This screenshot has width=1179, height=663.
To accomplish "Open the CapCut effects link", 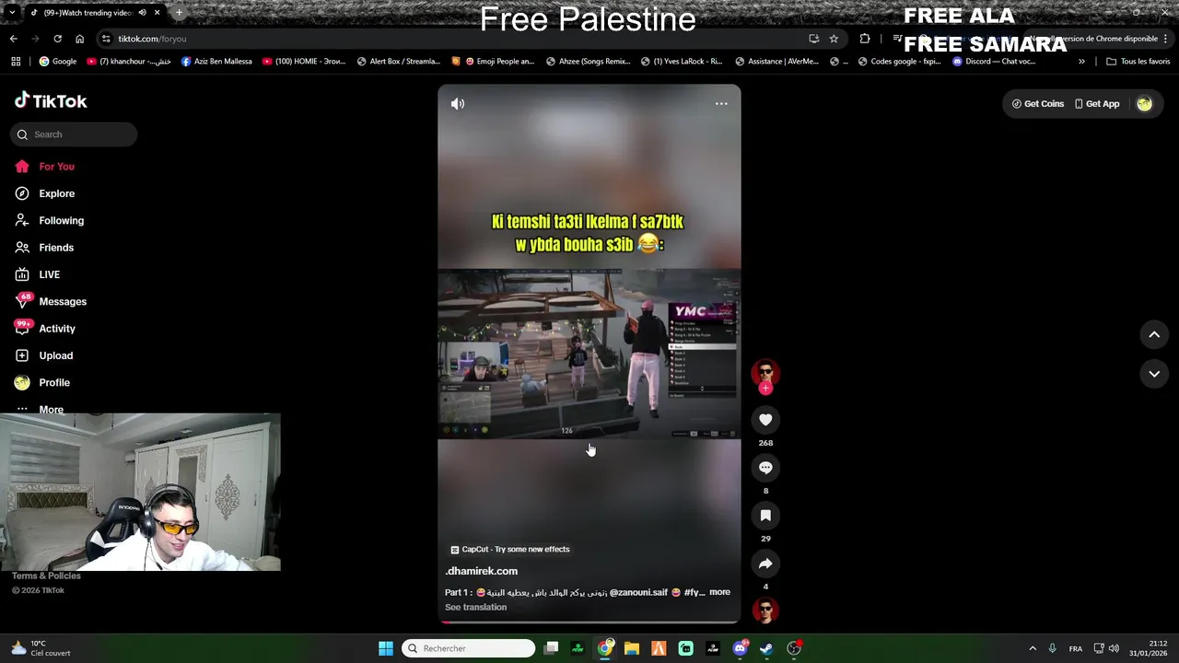I will pos(510,549).
